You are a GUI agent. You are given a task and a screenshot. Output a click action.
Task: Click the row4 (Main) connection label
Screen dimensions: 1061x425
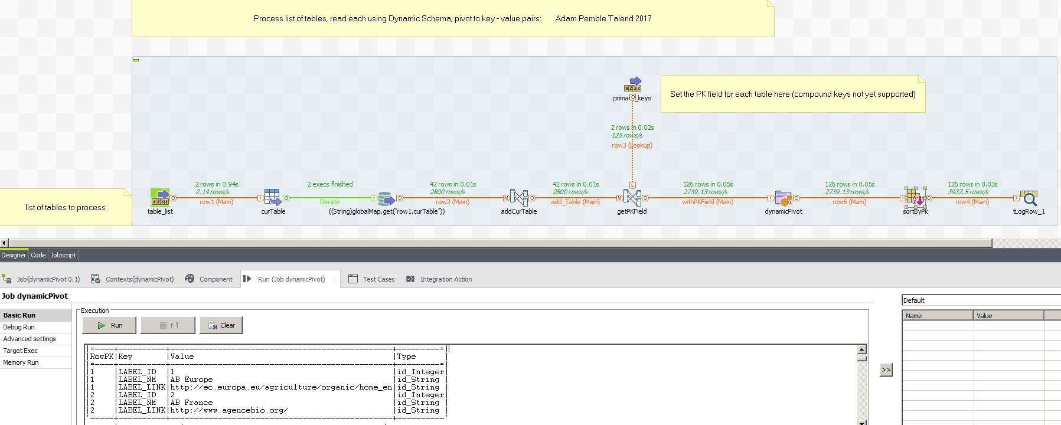pos(972,202)
